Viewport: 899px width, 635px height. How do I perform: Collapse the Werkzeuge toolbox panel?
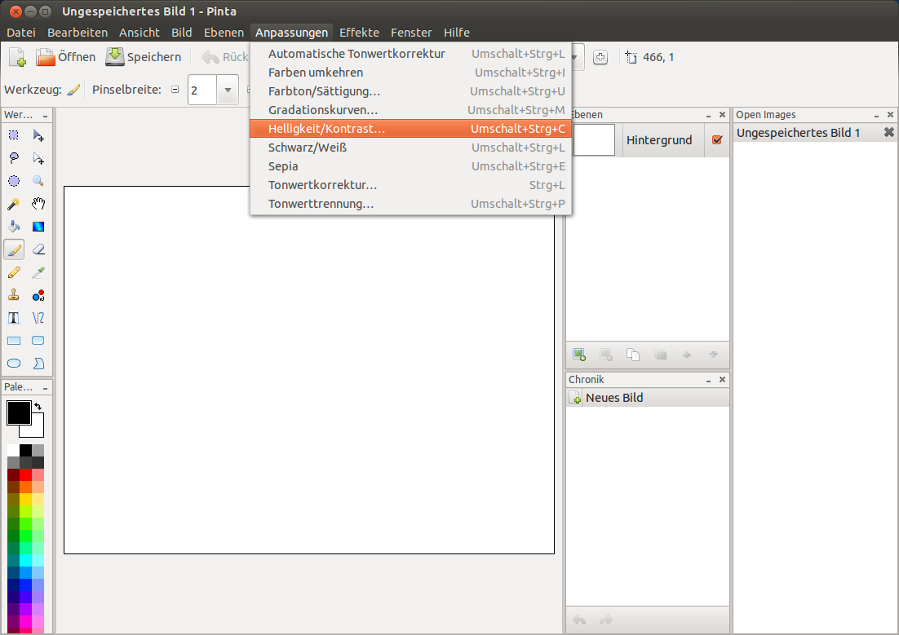(46, 115)
